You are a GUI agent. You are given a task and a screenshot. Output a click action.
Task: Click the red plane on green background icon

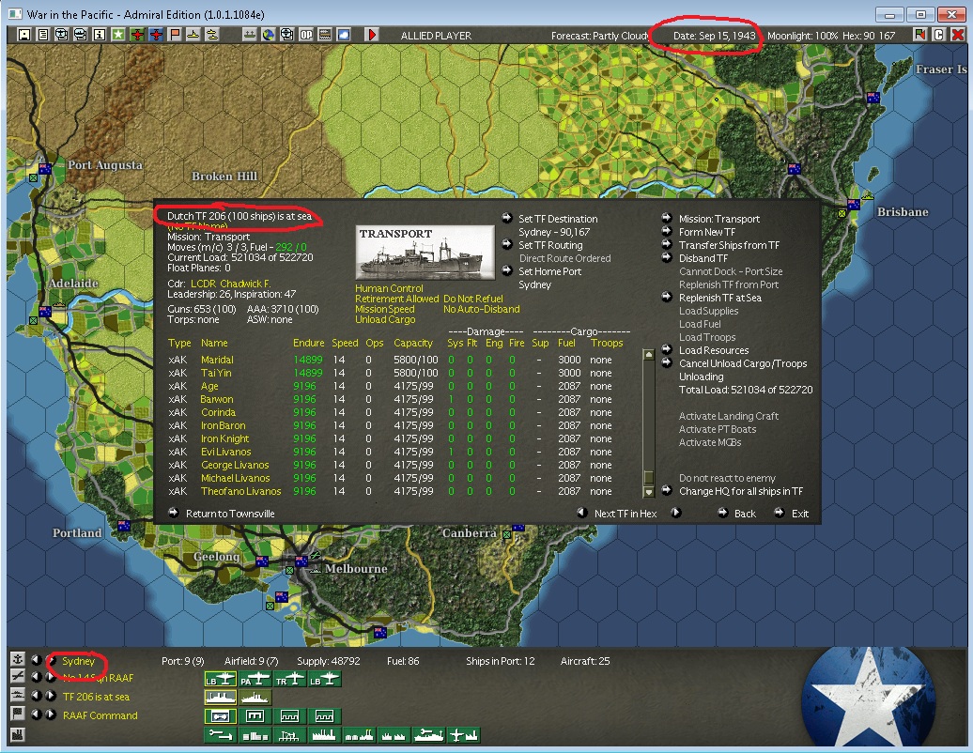point(137,35)
